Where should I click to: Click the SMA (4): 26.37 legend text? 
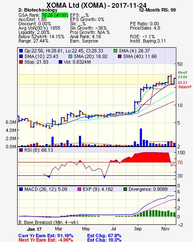point(134,51)
